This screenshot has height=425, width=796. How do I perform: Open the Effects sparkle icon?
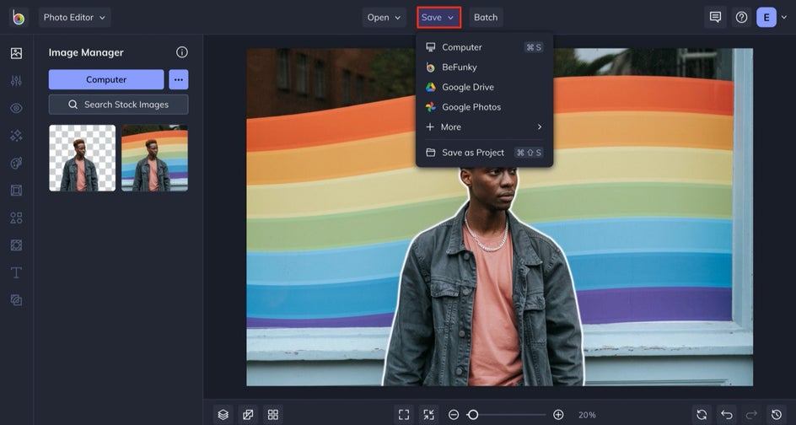[16, 135]
